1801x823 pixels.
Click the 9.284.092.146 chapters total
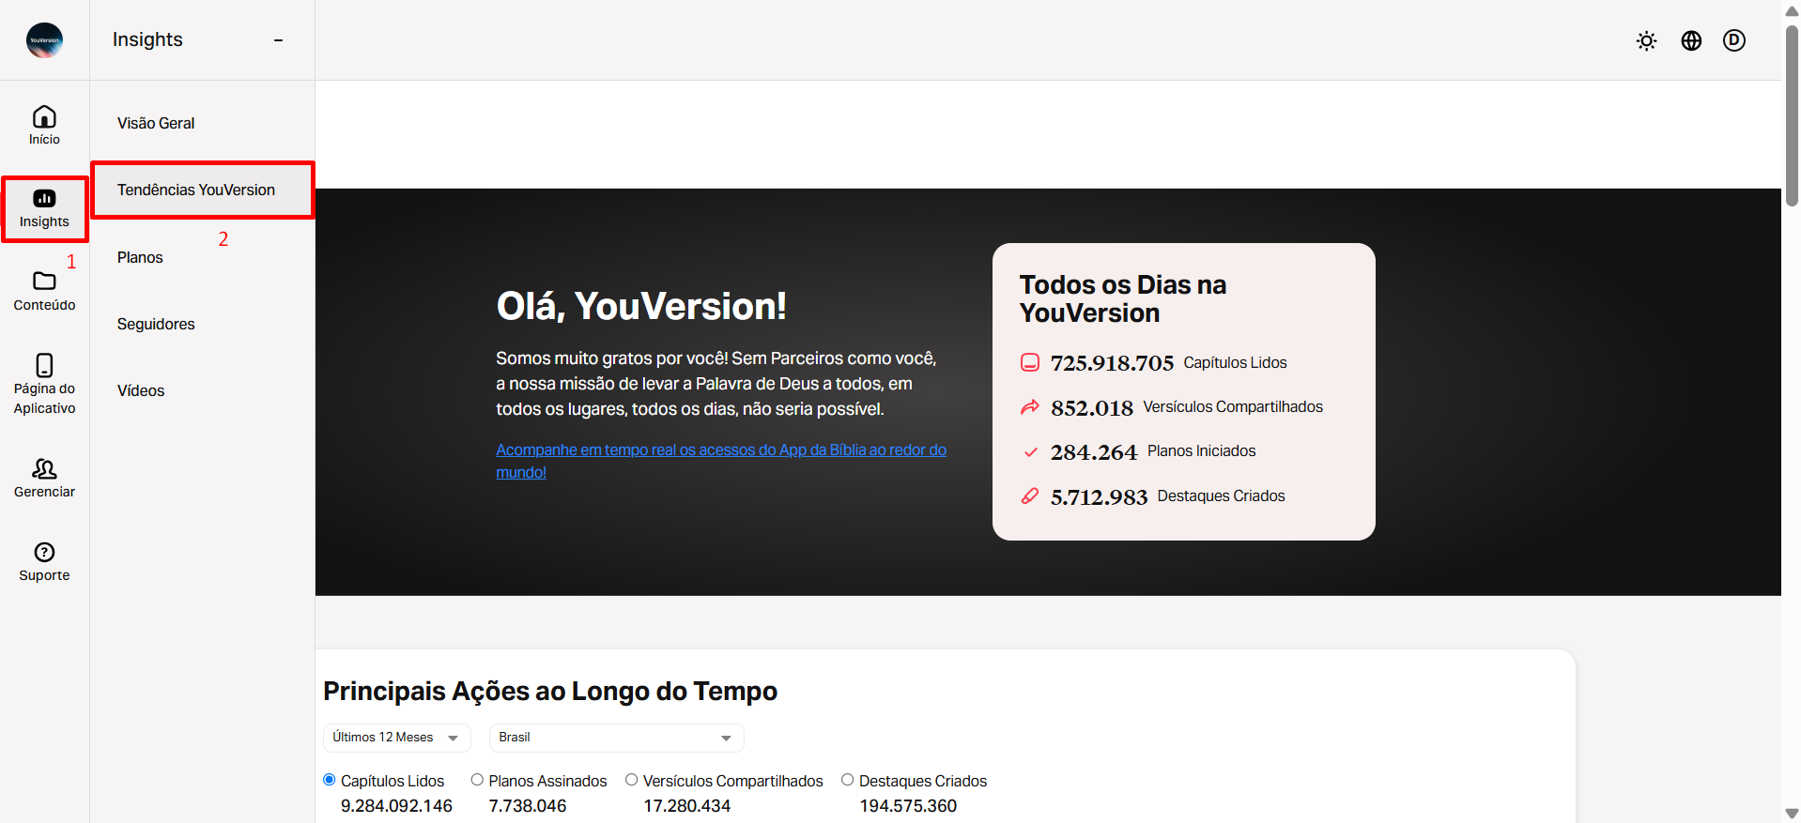pyautogui.click(x=396, y=806)
